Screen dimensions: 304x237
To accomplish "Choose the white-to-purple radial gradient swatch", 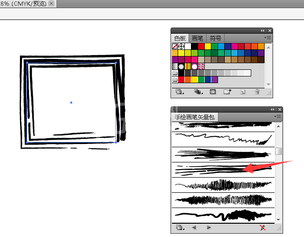I will point(194,66).
